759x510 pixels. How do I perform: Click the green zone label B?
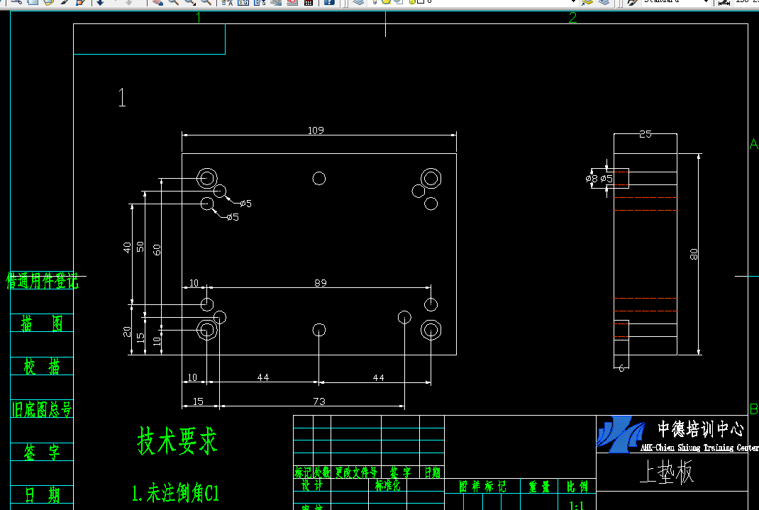click(x=753, y=409)
